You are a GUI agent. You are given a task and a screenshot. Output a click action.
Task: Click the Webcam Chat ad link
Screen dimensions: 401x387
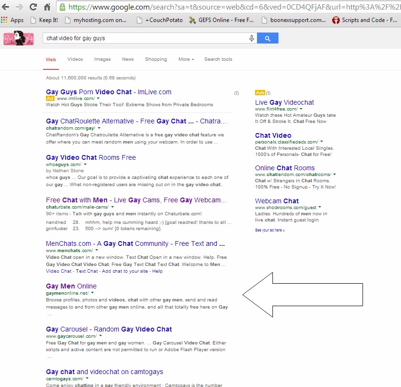277,201
